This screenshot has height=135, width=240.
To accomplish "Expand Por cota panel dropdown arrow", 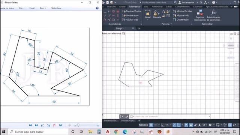I will (171, 24).
